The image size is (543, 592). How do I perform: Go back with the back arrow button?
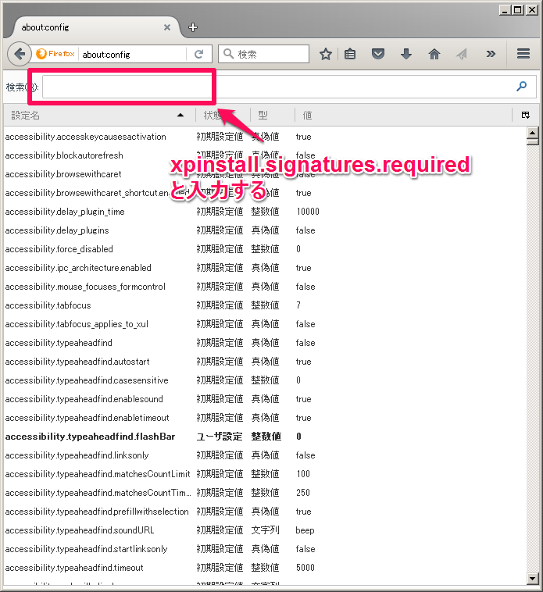tap(19, 54)
